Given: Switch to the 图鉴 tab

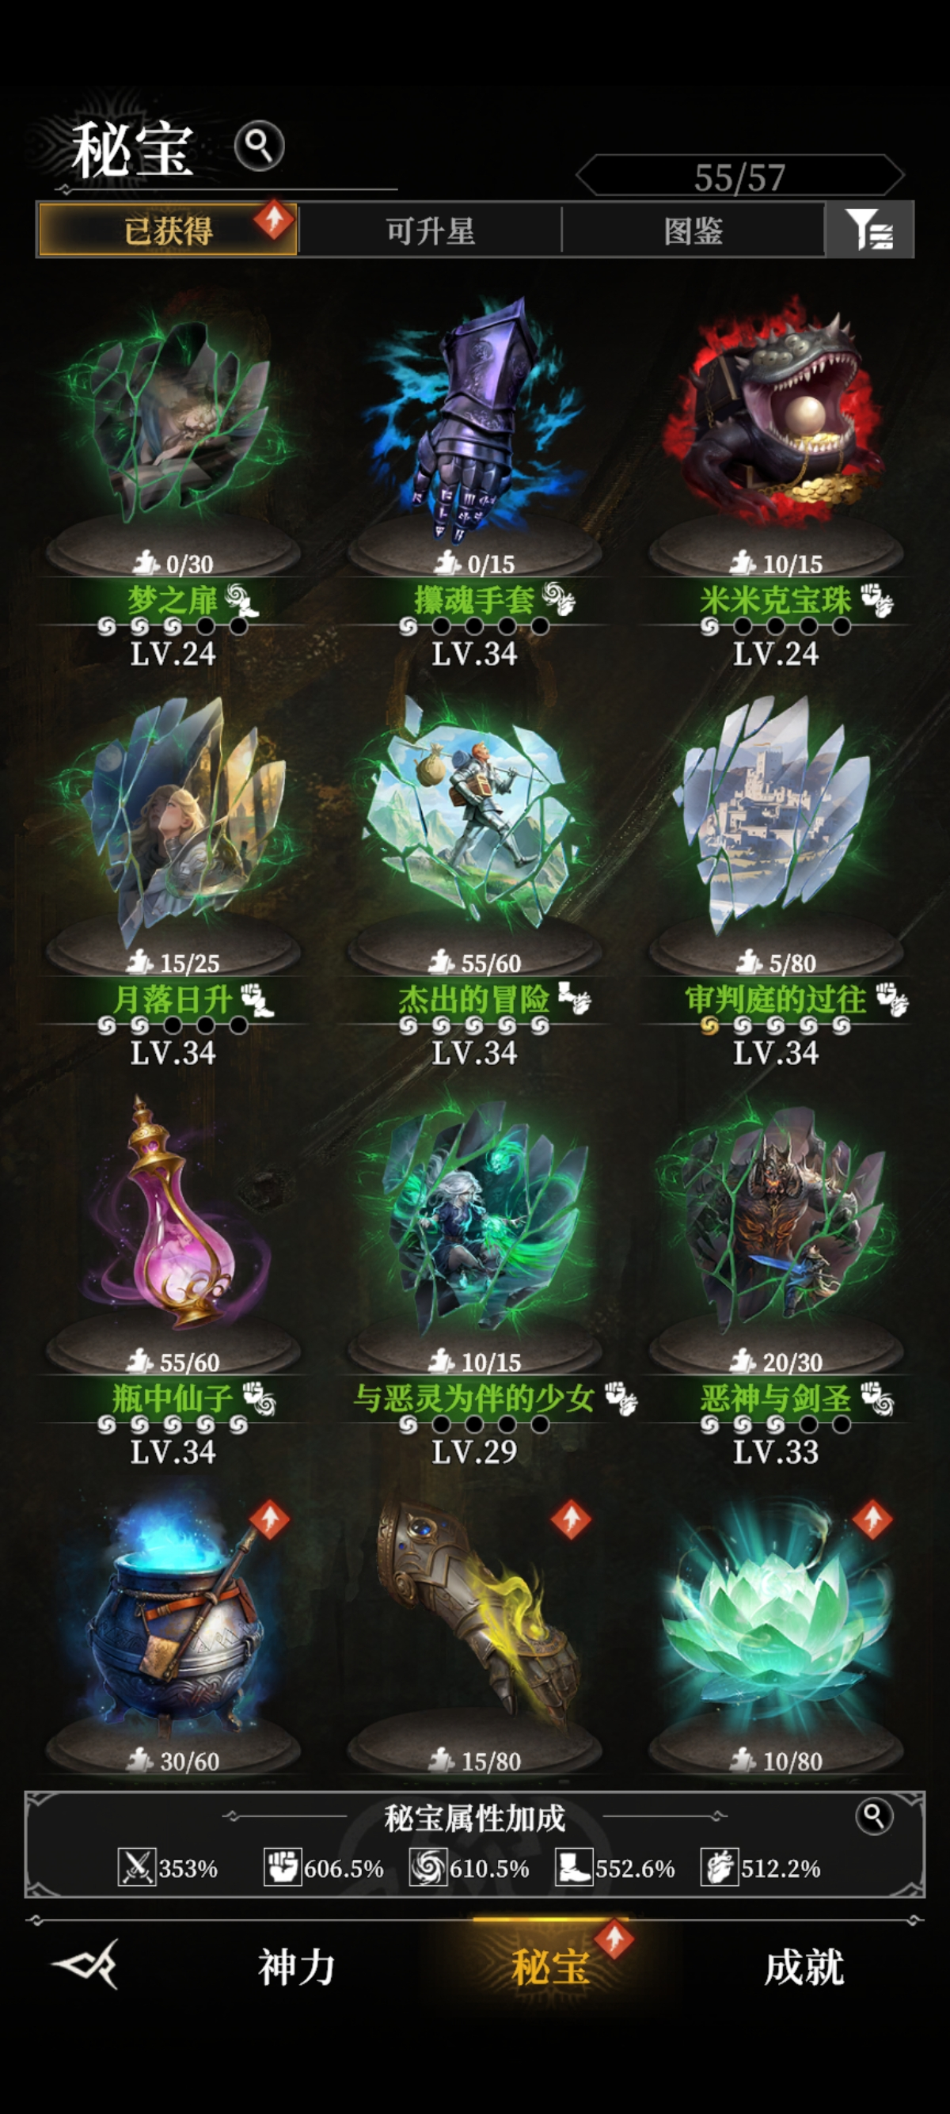Looking at the screenshot, I should tap(693, 230).
